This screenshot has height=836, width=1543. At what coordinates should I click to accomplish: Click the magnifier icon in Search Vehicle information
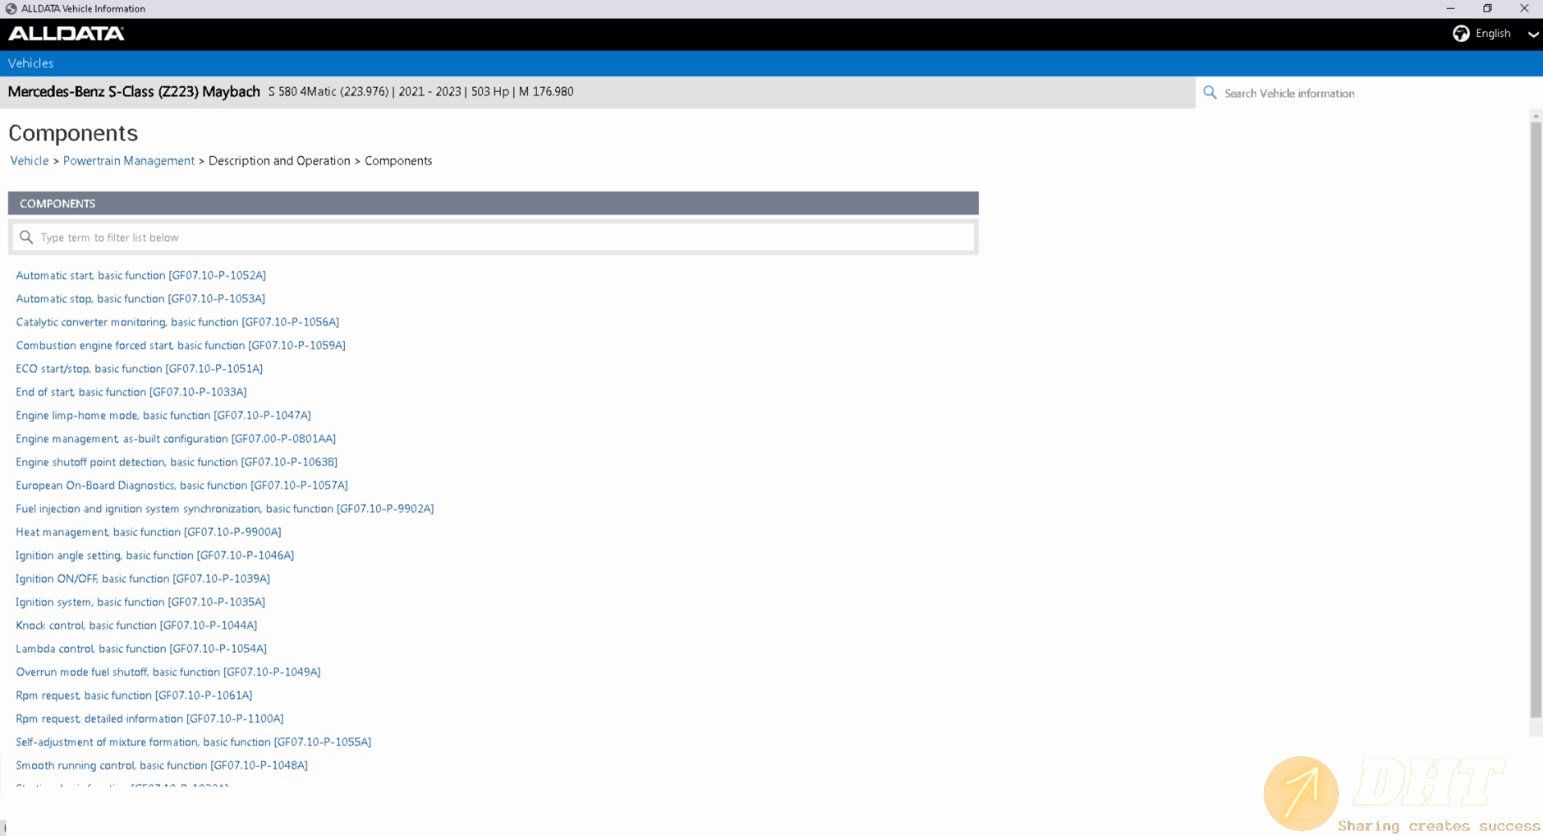tap(1209, 92)
